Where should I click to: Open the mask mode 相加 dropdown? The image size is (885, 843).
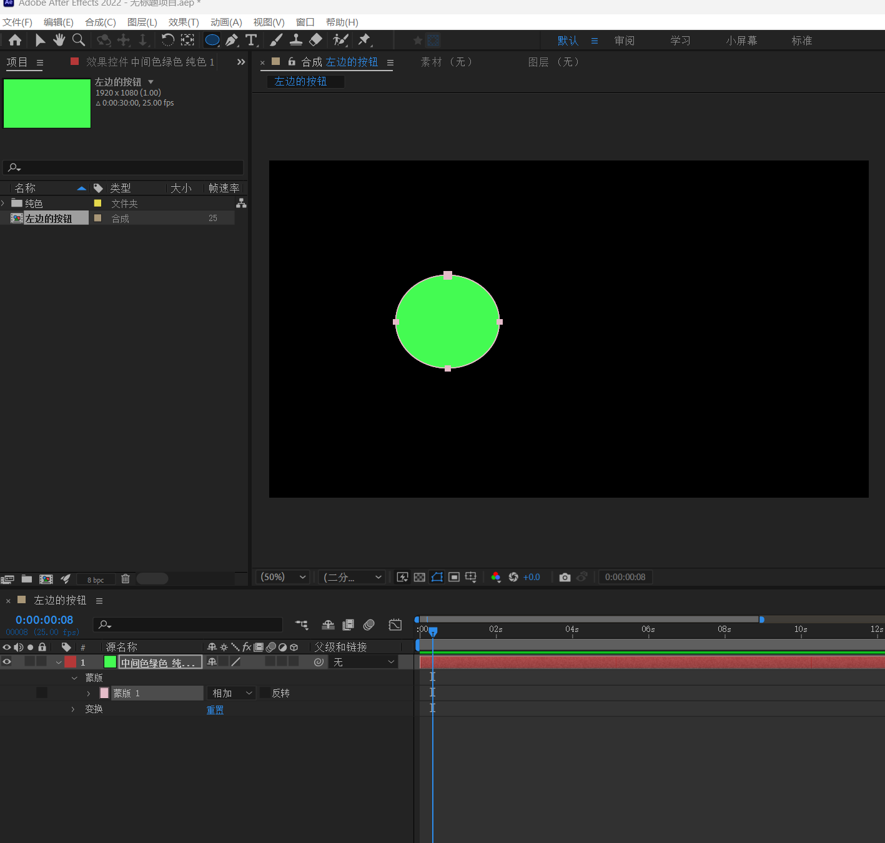pyautogui.click(x=231, y=693)
